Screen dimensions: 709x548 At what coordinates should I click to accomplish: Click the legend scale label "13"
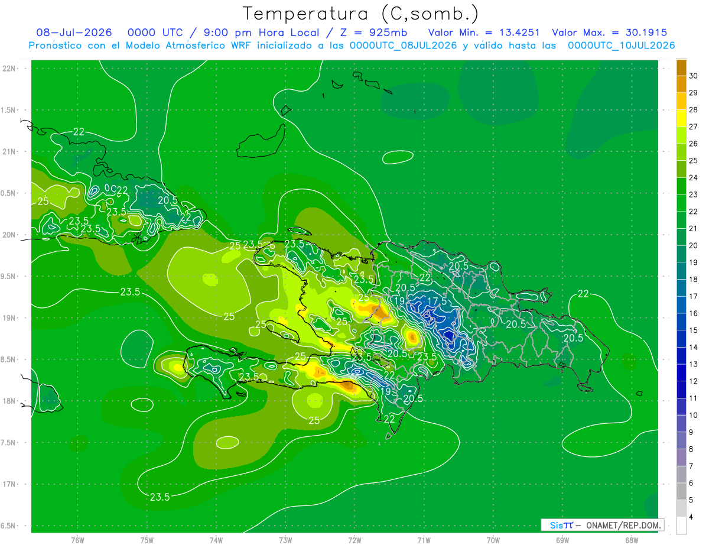[x=694, y=365]
